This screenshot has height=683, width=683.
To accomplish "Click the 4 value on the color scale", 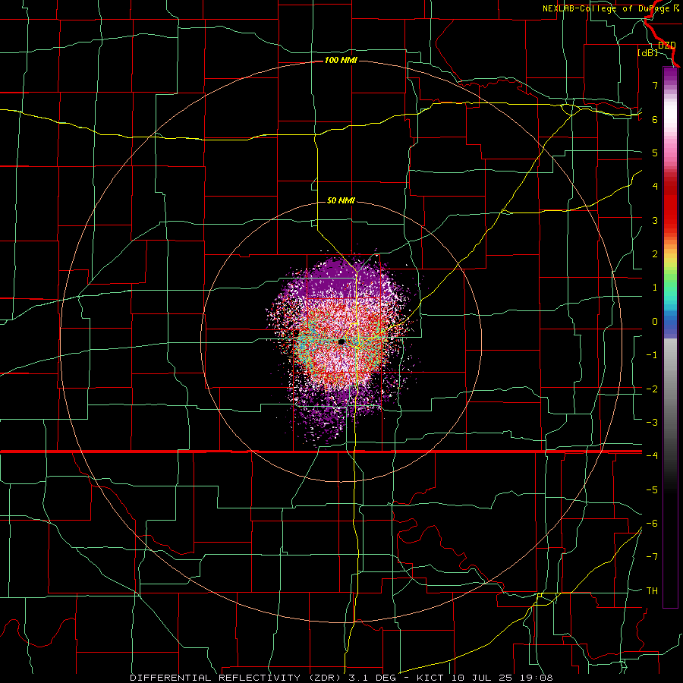I will coord(655,187).
